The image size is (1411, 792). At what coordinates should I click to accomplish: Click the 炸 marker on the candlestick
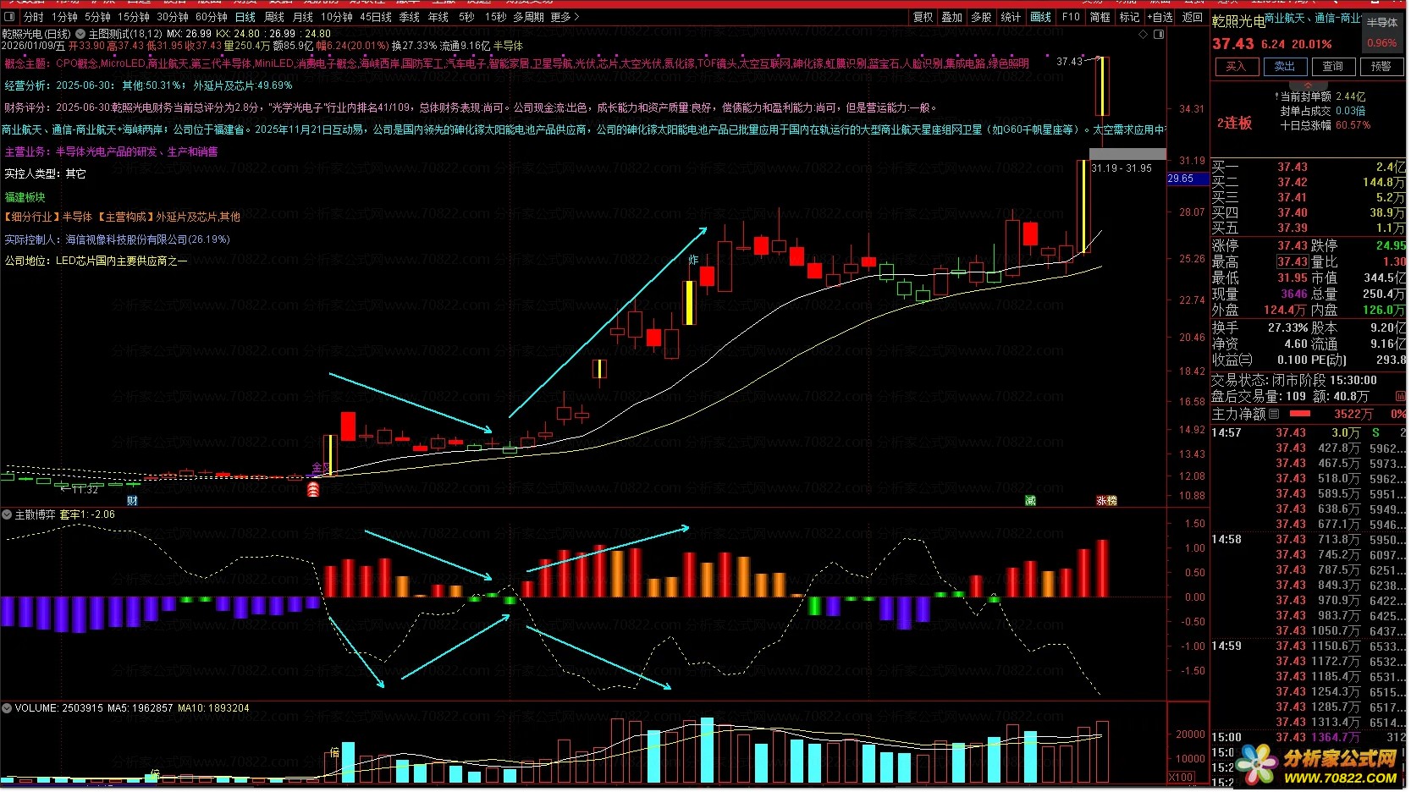point(694,260)
